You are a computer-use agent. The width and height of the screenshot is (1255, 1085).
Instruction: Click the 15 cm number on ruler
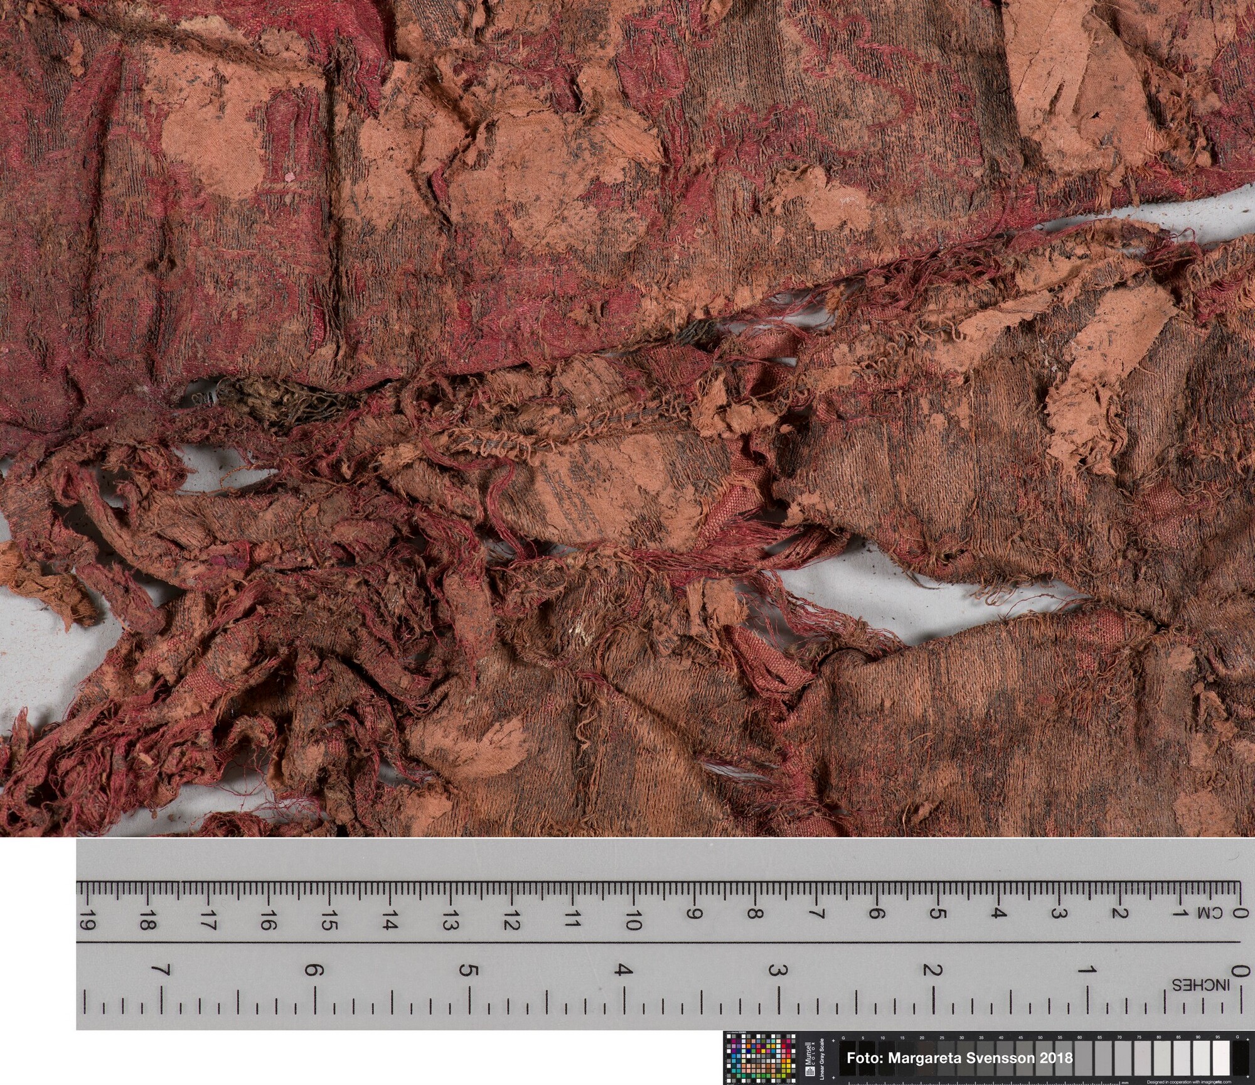click(329, 921)
